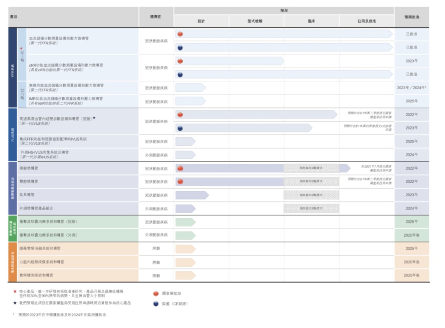The image size is (445, 328).
Task: Click the red circle in 雙腔微導管 row
Action: (180, 181)
